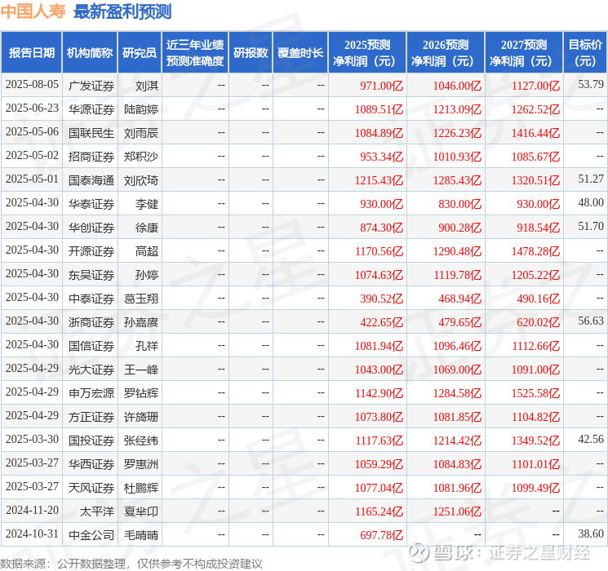The image size is (608, 571).
Task: Click analyst name 刘淇
Action: pos(147,86)
